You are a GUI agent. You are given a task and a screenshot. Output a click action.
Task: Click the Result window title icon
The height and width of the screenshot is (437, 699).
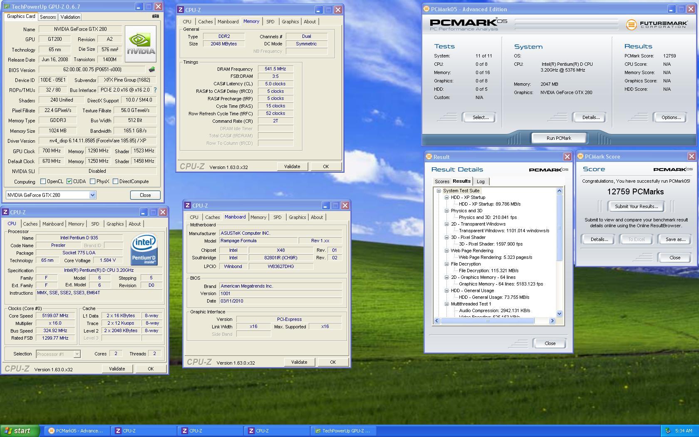coord(429,157)
